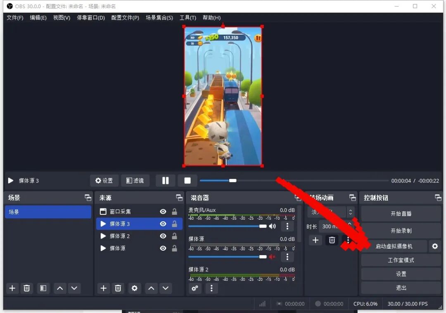The image size is (446, 313).
Task: Open the 停靠窗口(D) menu
Action: pyautogui.click(x=91, y=18)
